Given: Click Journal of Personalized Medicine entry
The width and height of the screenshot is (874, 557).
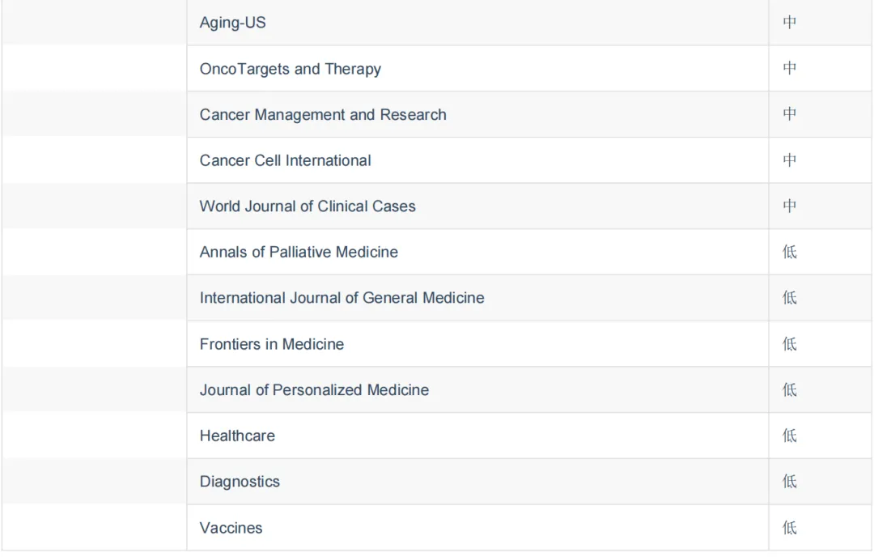Looking at the screenshot, I should tap(314, 389).
